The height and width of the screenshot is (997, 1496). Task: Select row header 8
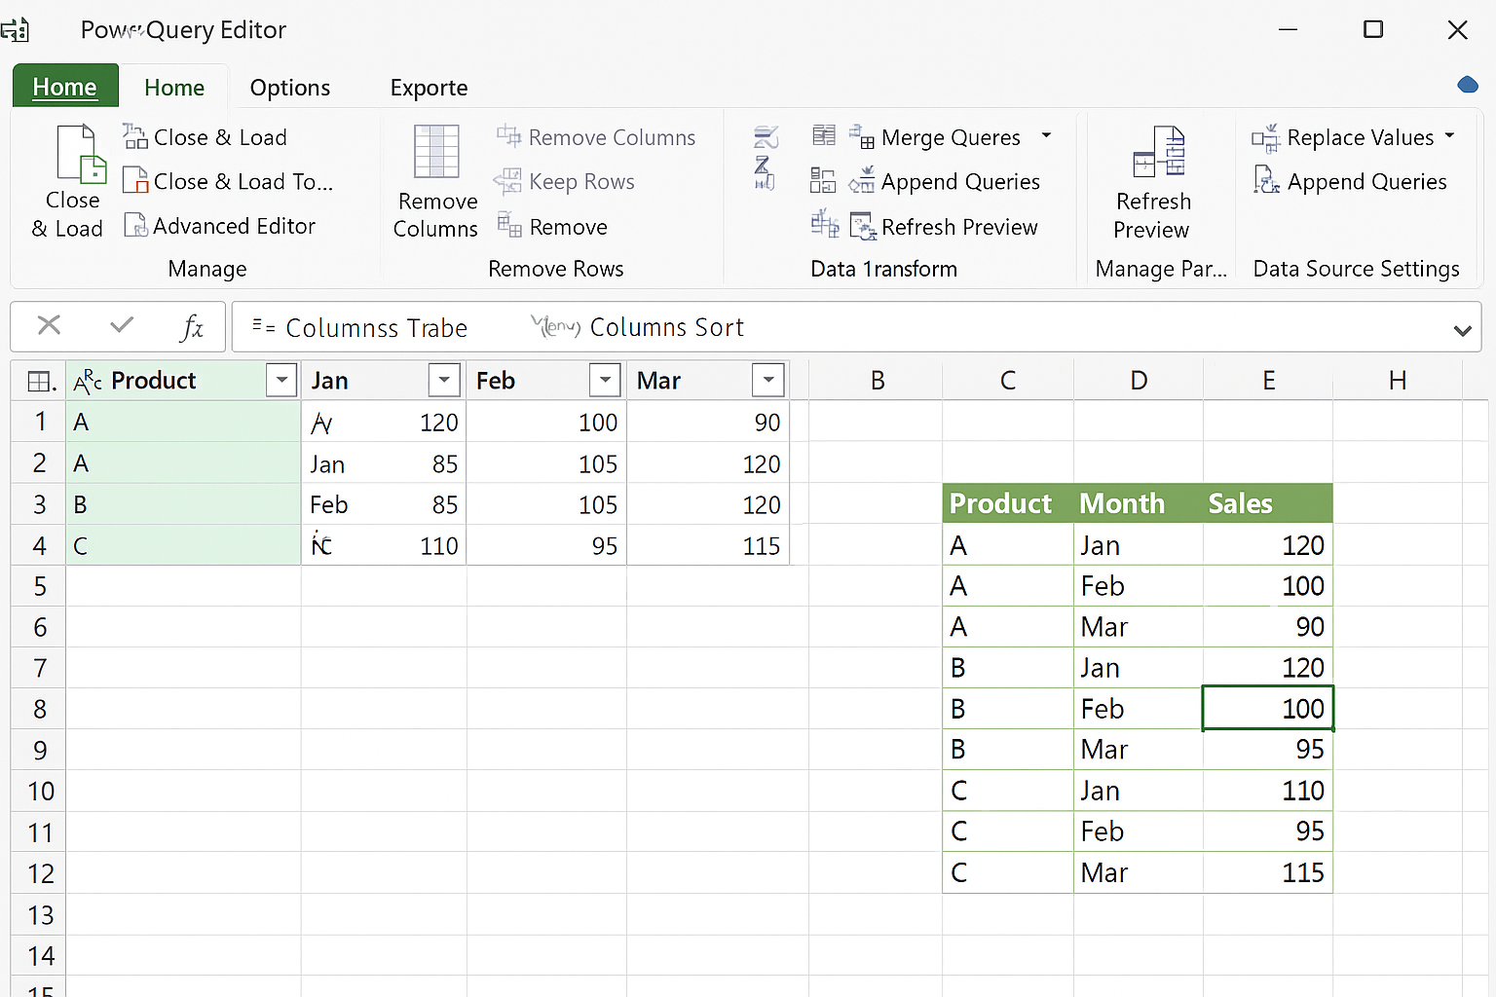[39, 709]
